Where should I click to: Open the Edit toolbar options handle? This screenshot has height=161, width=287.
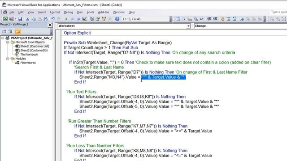point(265,19)
